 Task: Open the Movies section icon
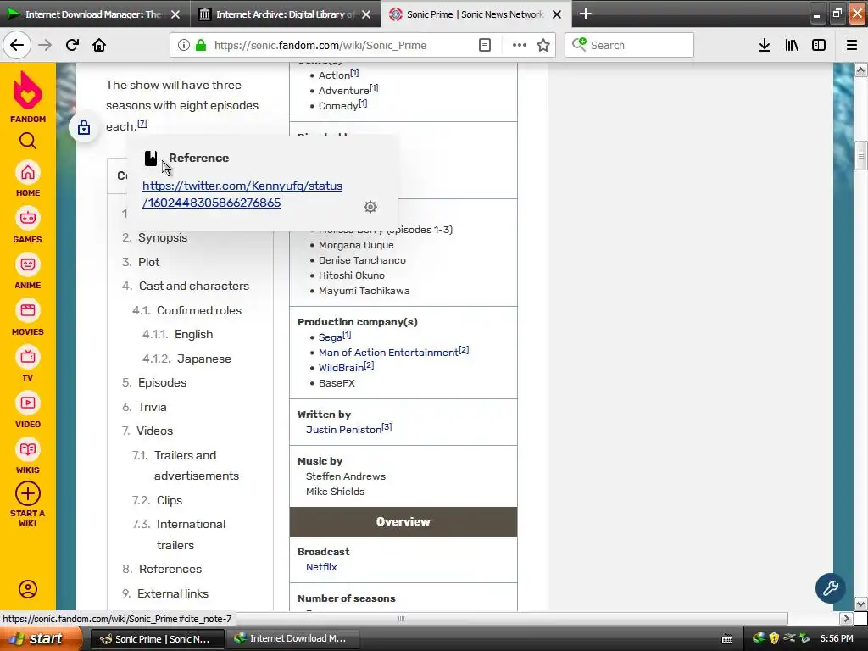pos(28,310)
